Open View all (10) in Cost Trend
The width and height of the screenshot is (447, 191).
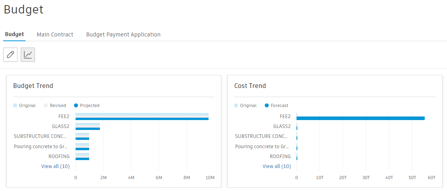coord(277,166)
